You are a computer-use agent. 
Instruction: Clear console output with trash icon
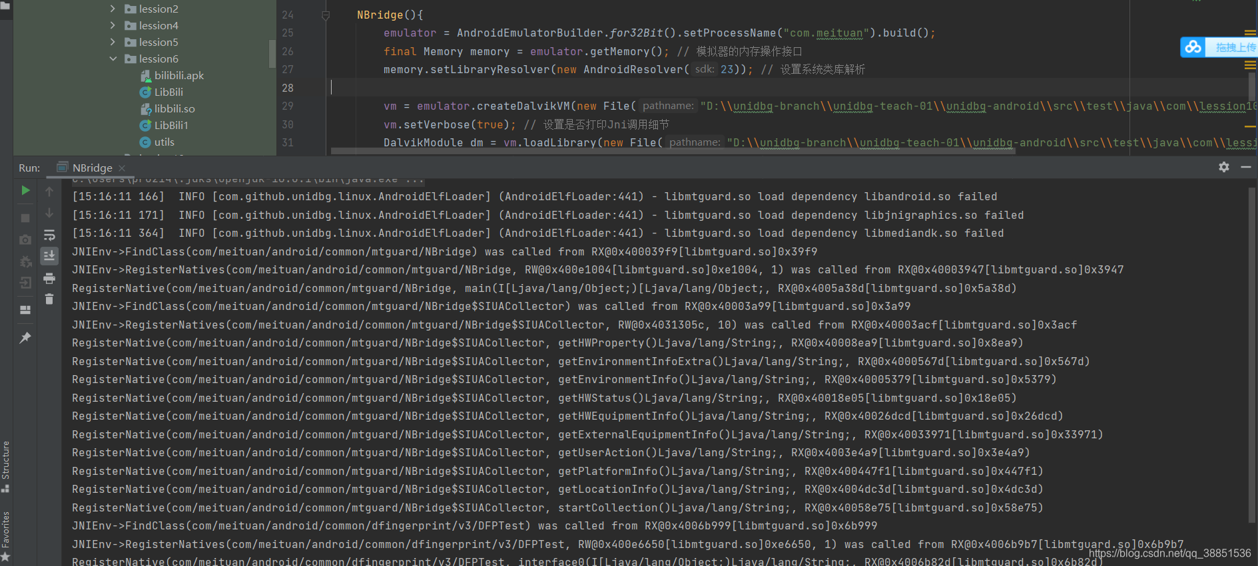tap(49, 299)
